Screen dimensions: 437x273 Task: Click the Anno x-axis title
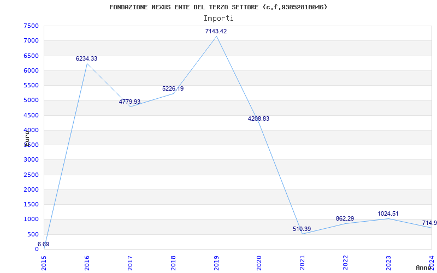pyautogui.click(x=423, y=268)
